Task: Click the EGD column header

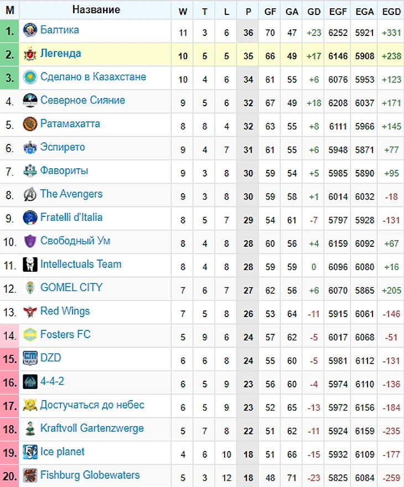Action: pos(391,11)
